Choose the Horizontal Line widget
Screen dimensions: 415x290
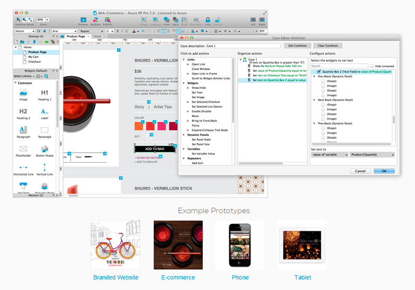tap(23, 168)
